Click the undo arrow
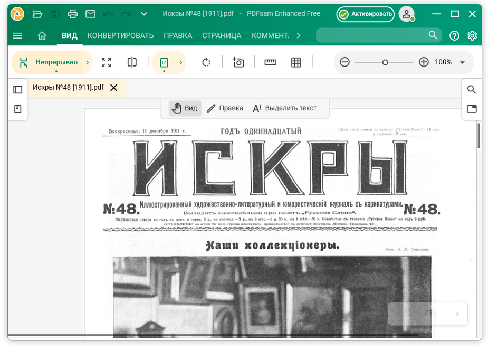Viewport: 498px width, 351px height. tap(108, 14)
